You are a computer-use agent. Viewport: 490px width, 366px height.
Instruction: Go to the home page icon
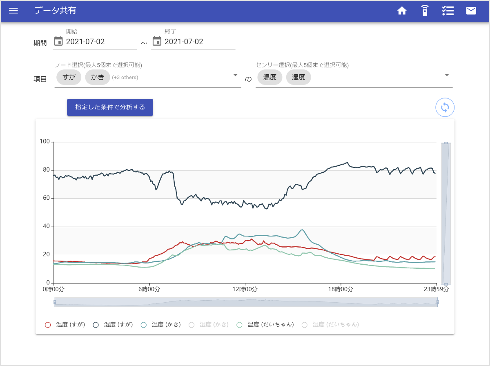(x=402, y=11)
